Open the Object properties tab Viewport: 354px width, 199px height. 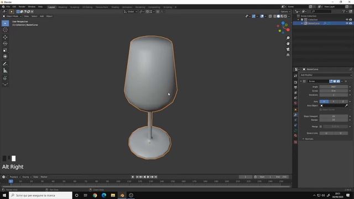coord(295,109)
